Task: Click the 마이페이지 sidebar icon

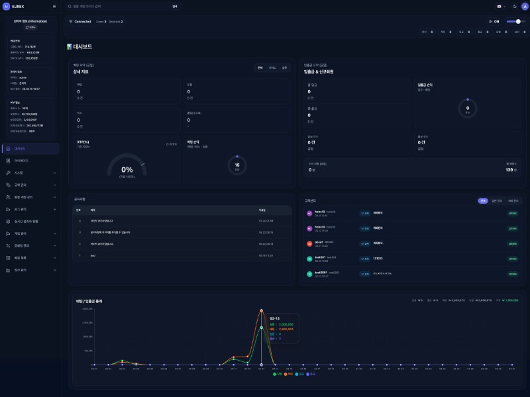Action: [7, 161]
